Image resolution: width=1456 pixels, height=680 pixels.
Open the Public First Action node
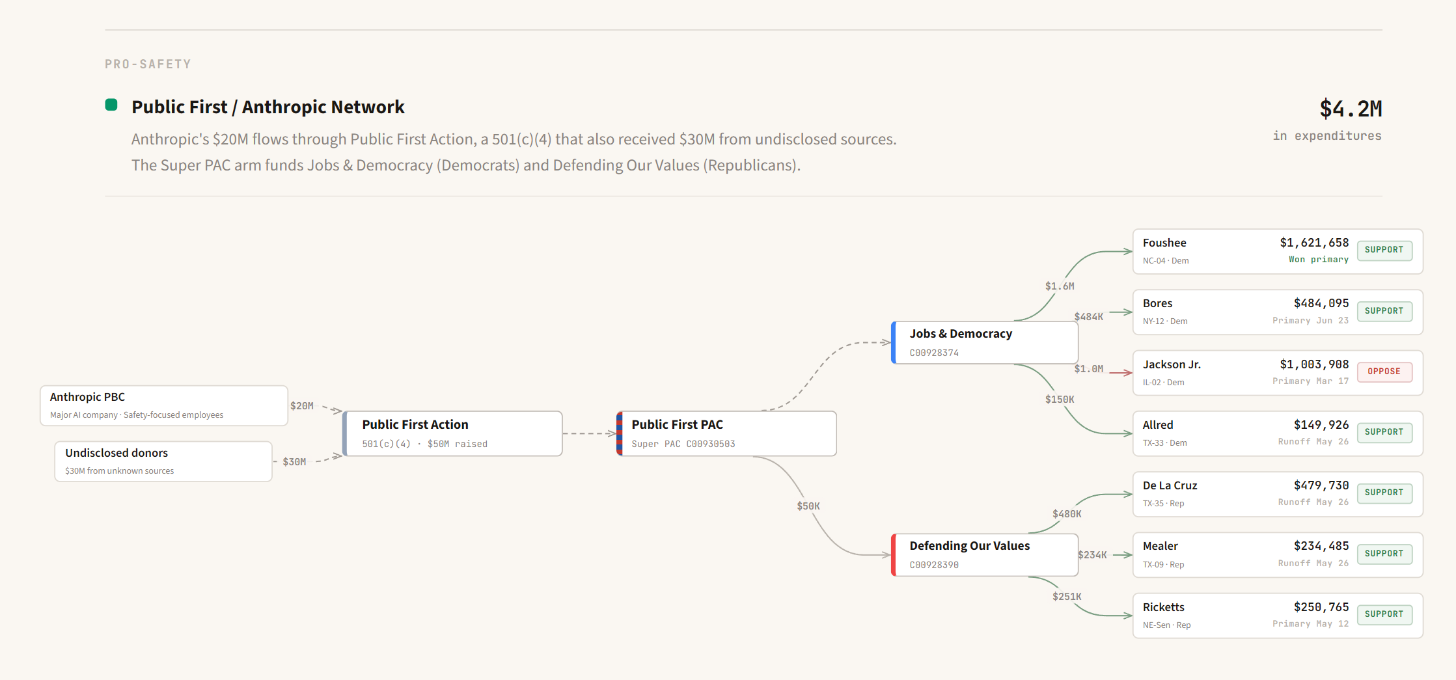(x=452, y=433)
